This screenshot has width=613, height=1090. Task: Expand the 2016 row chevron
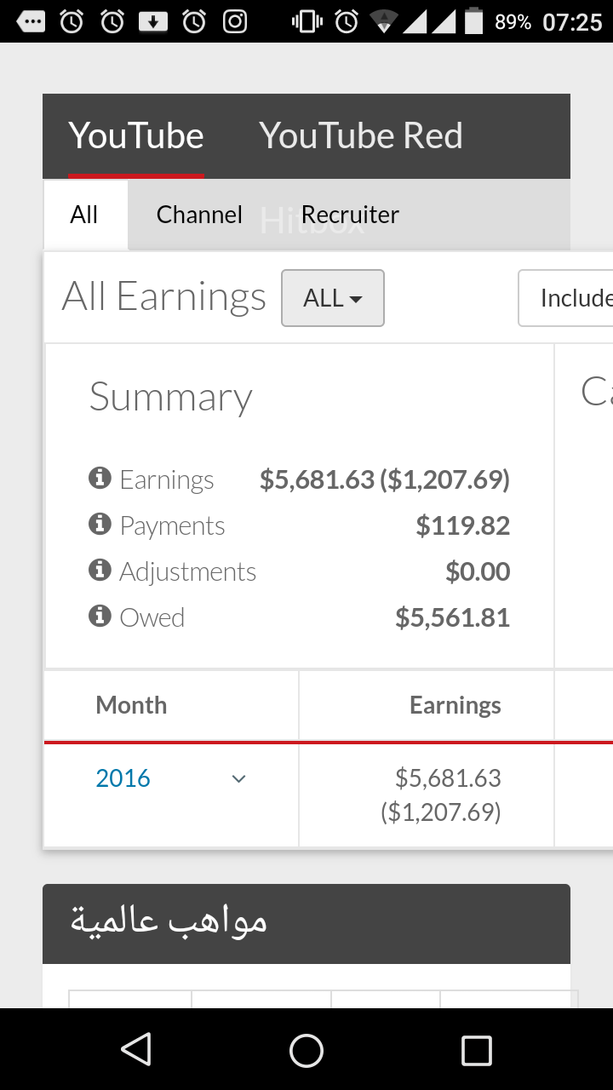coord(239,778)
